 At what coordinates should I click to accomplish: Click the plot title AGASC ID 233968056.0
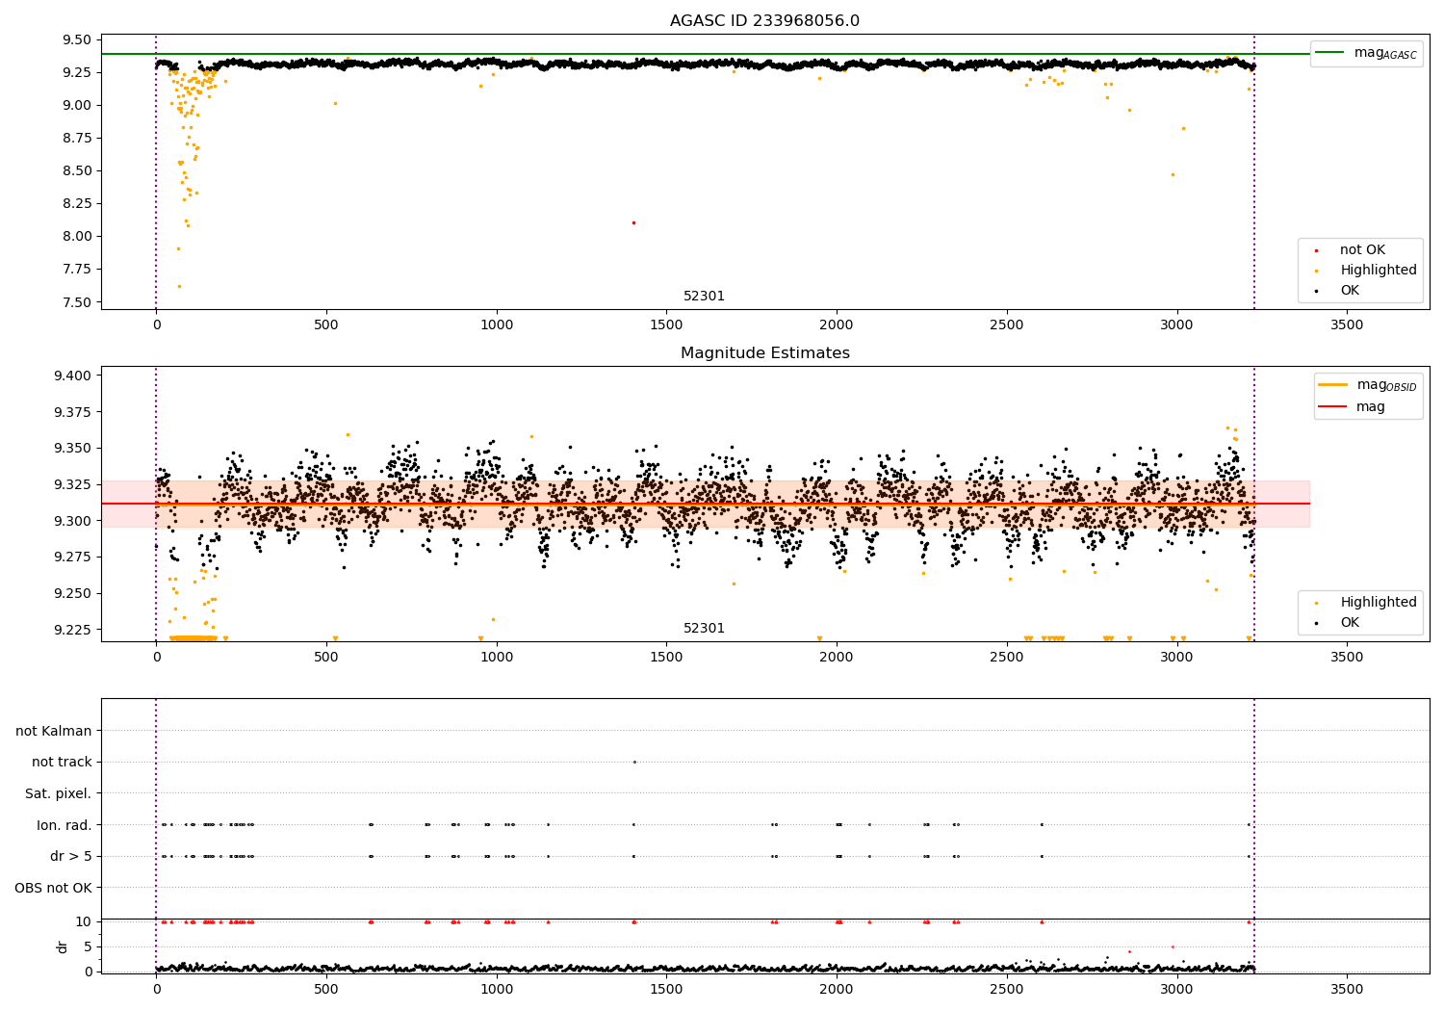click(x=764, y=21)
